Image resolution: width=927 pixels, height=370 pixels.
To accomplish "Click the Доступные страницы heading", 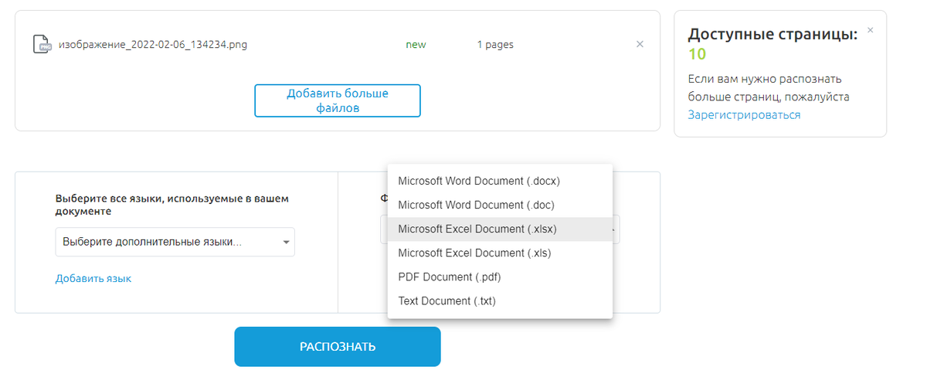I will [772, 34].
